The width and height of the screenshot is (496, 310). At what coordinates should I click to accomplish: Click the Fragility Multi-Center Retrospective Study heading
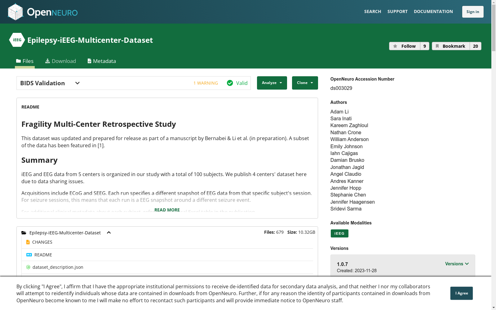[99, 124]
